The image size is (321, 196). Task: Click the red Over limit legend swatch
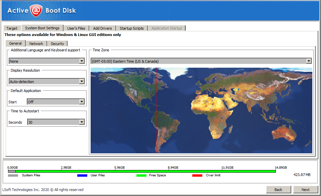tap(197, 175)
